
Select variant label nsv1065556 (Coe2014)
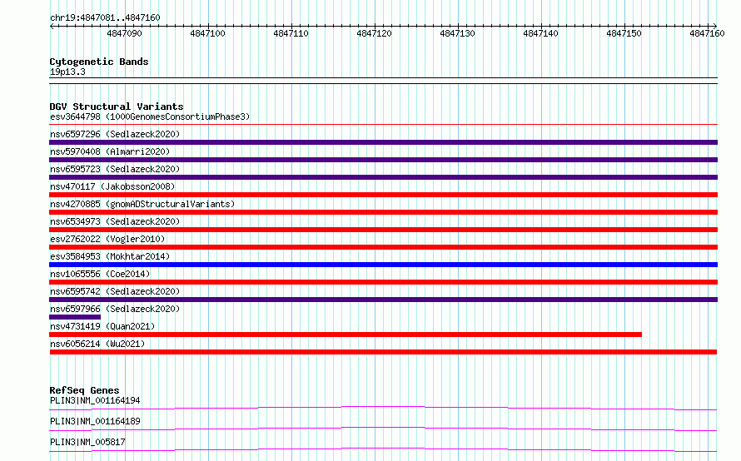click(100, 274)
